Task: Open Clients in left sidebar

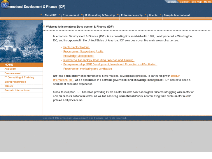Action: [x=9, y=86]
